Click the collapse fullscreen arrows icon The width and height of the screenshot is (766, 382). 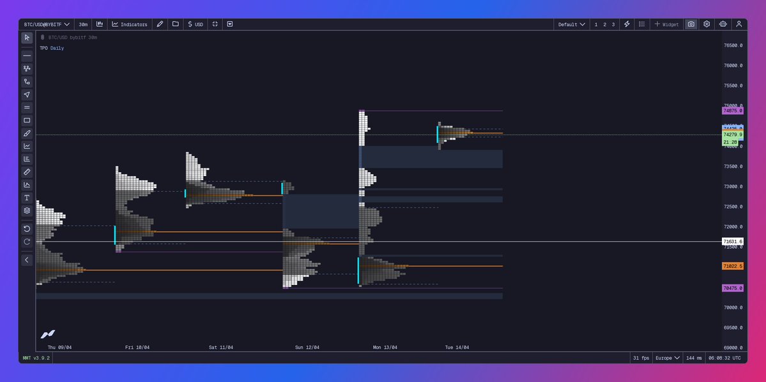215,24
